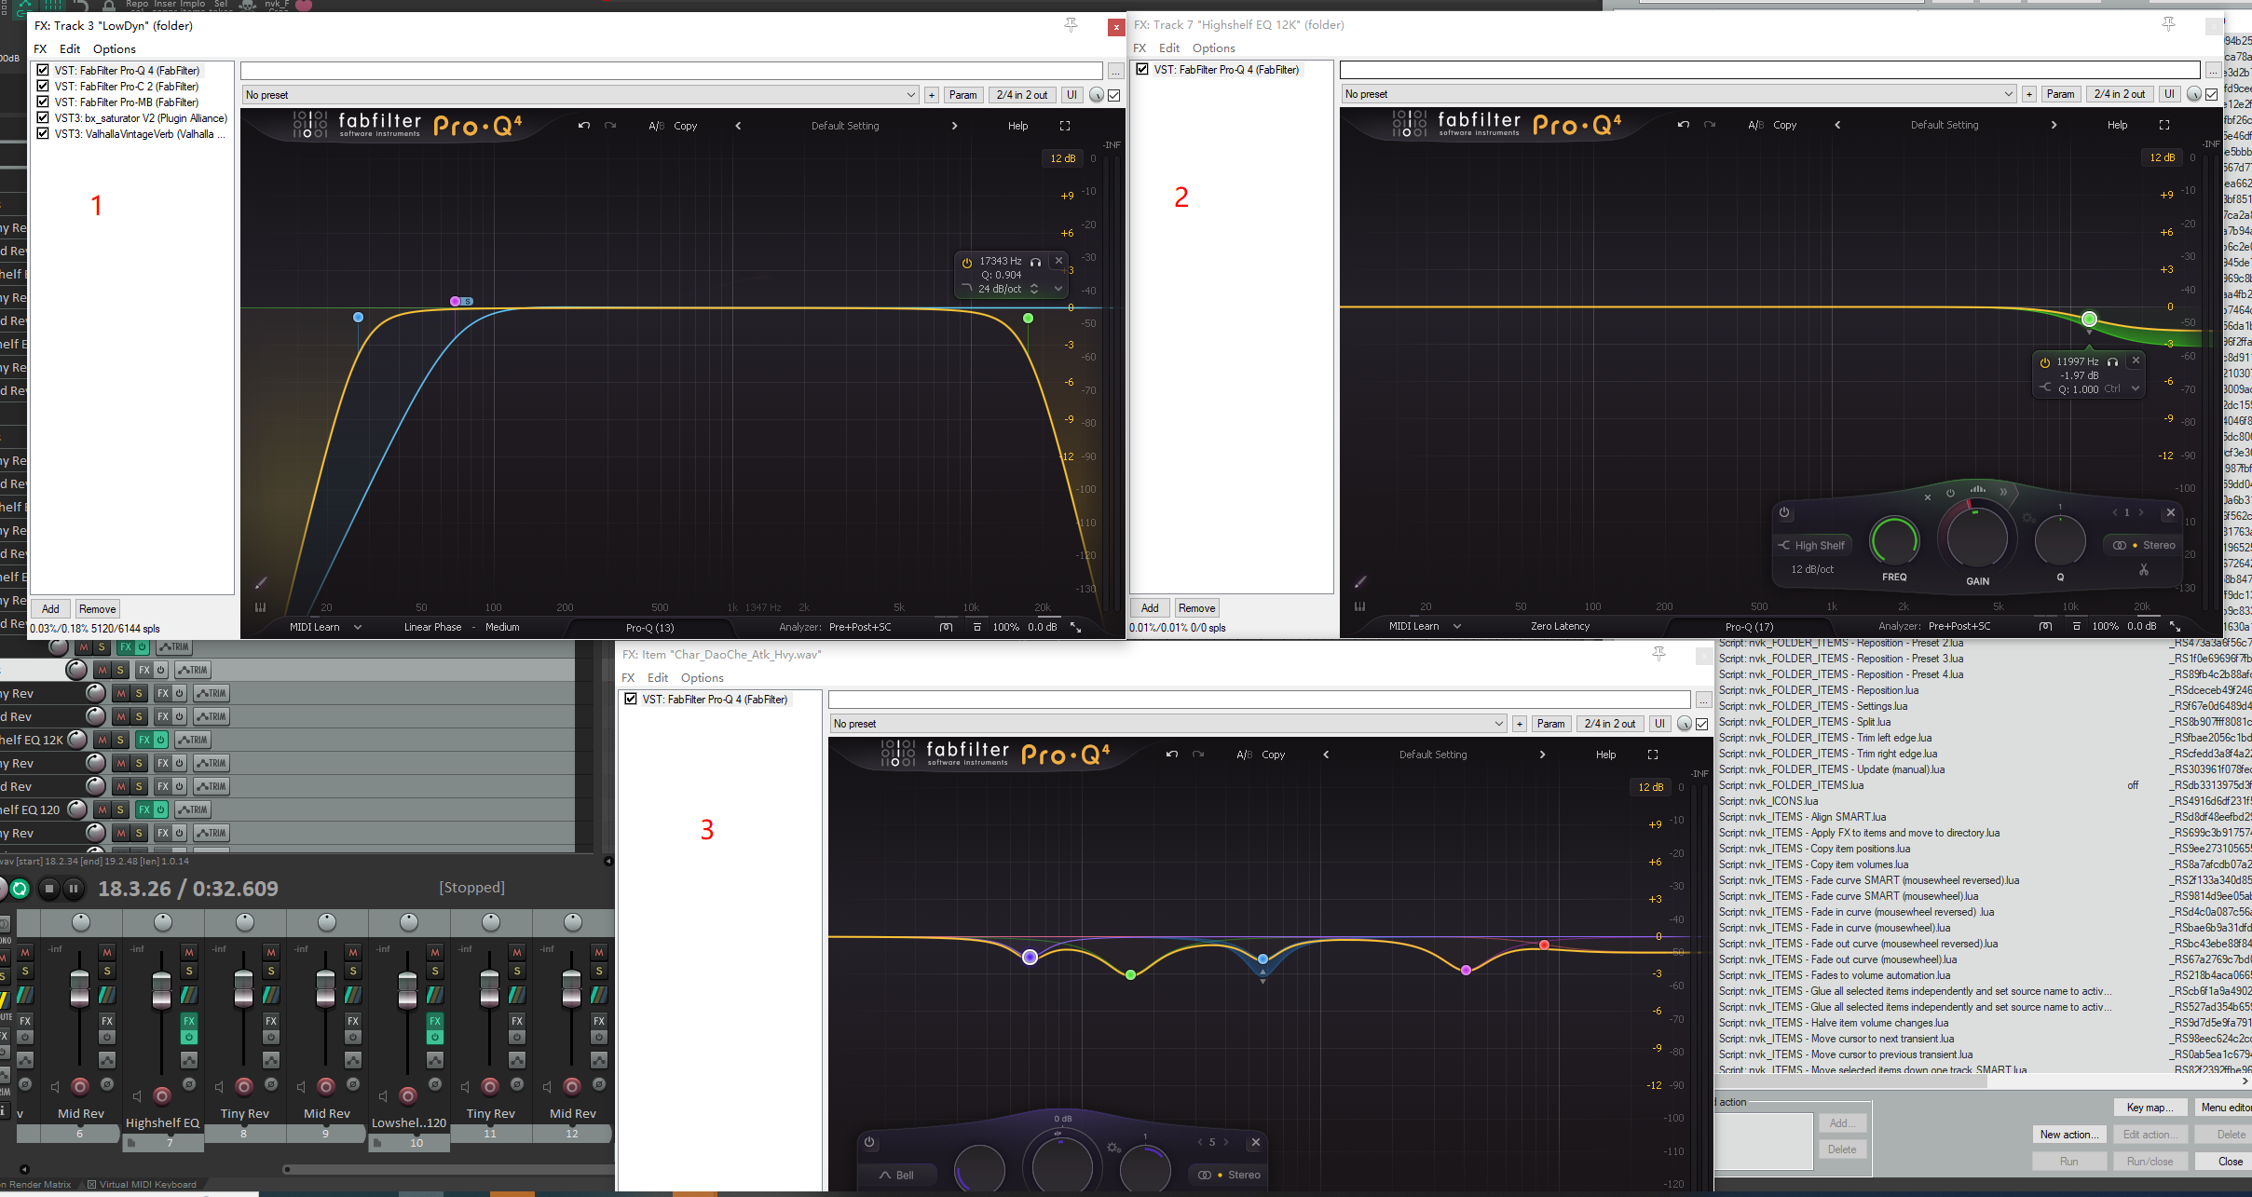Click the pause transport button
This screenshot has width=2252, height=1197.
click(74, 889)
